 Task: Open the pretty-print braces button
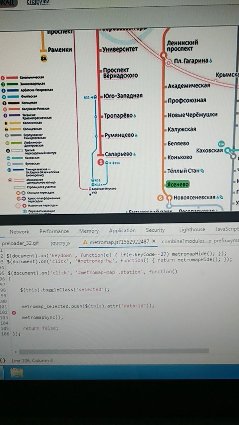point(3,360)
